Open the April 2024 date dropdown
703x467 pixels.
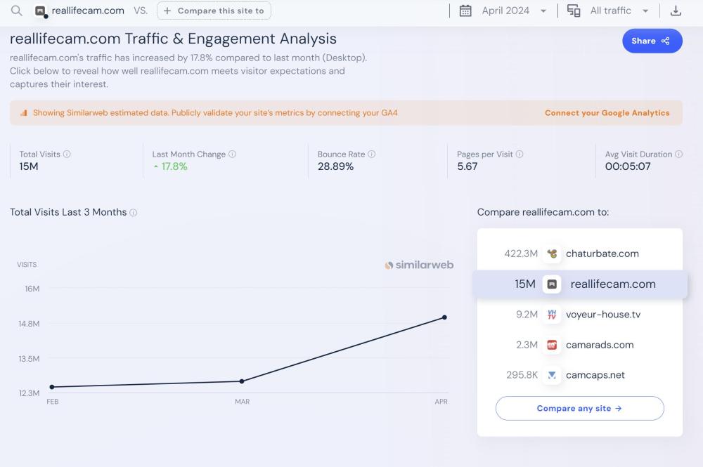513,11
